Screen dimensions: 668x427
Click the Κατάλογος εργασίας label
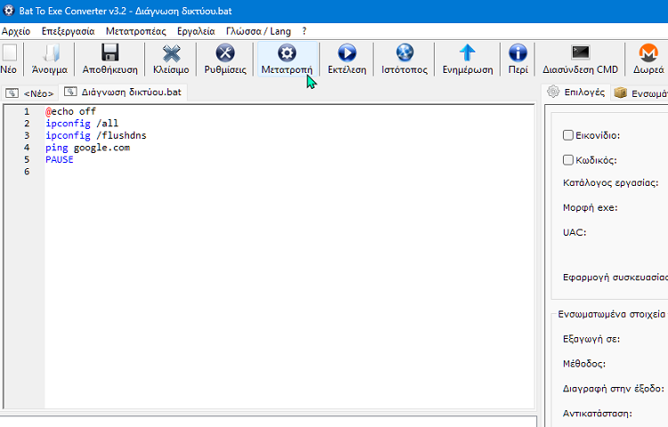(610, 183)
